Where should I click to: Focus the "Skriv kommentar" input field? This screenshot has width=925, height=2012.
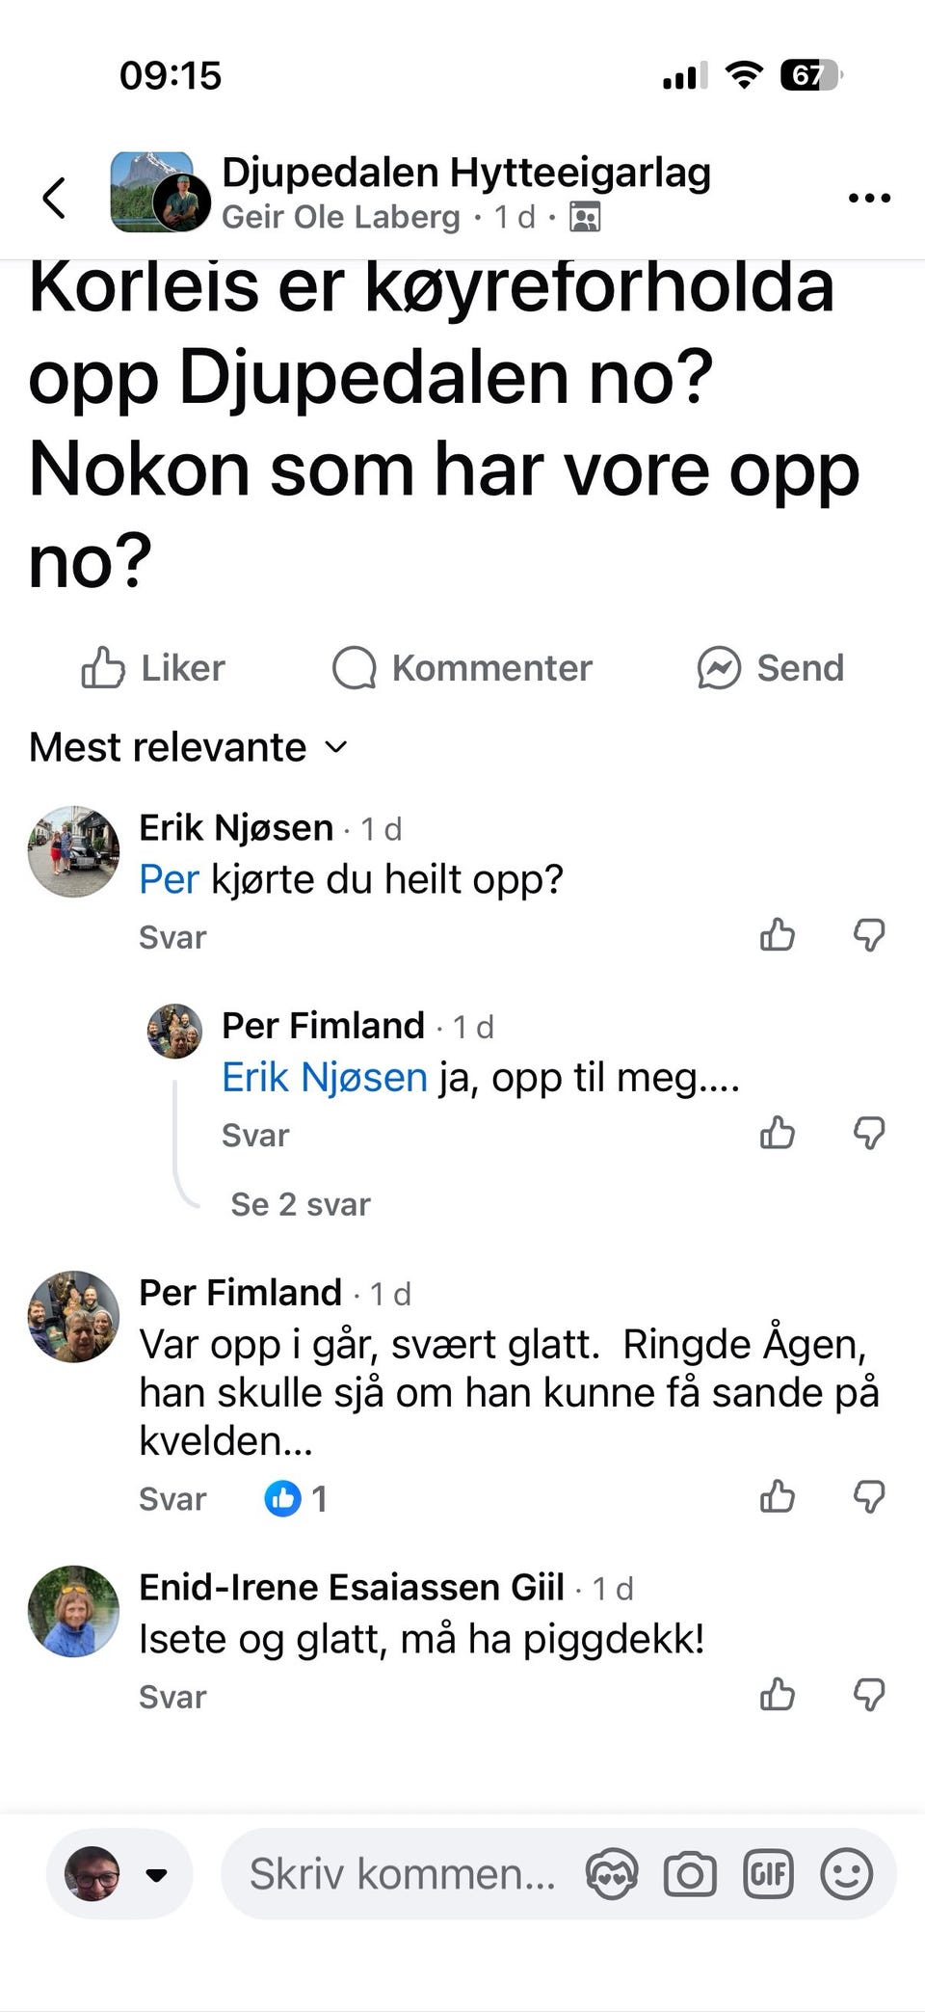403,1874
